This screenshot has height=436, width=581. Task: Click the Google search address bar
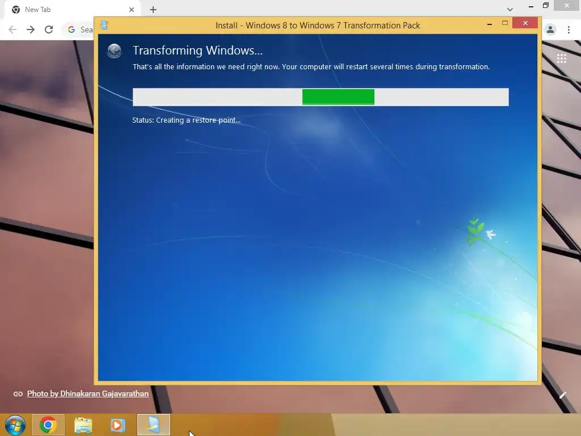click(78, 30)
